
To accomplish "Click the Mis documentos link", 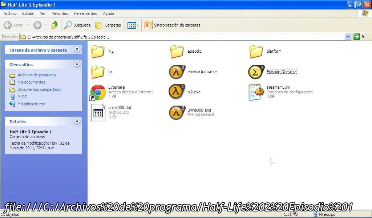I will click(x=31, y=82).
